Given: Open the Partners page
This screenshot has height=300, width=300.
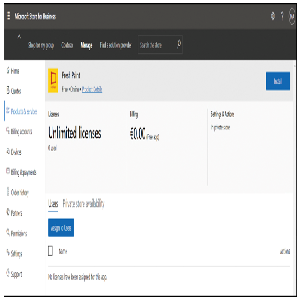Looking at the screenshot, I should point(16,213).
